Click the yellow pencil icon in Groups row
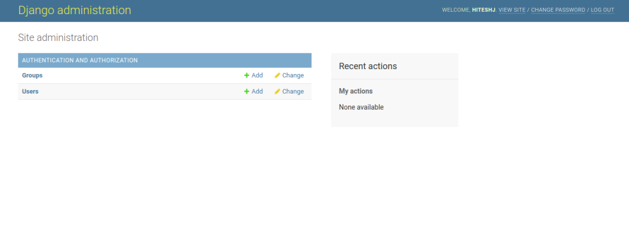This screenshot has height=226, width=629. pos(277,75)
